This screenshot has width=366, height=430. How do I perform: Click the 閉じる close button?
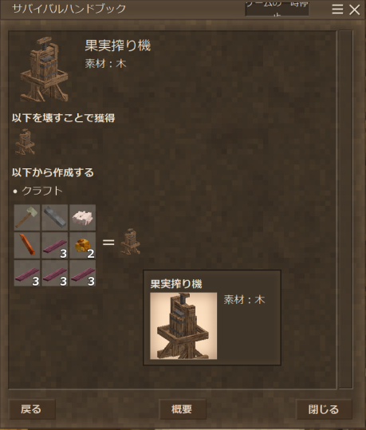[324, 409]
